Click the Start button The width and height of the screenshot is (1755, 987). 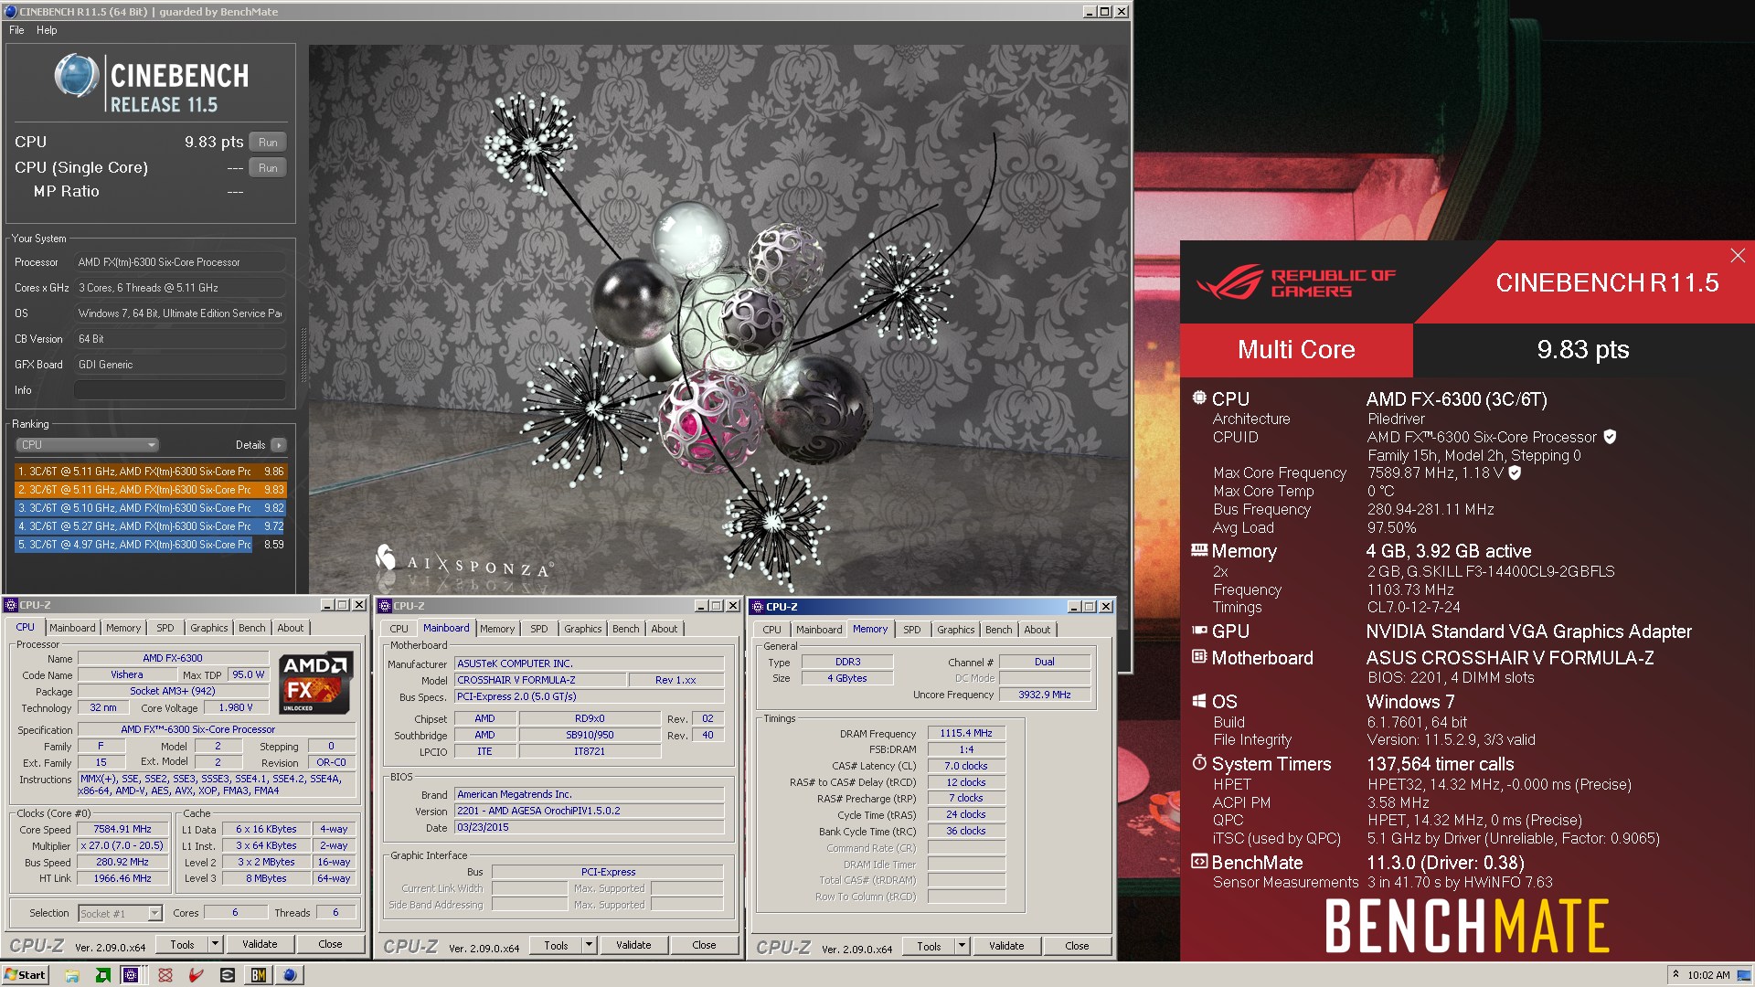click(x=25, y=975)
